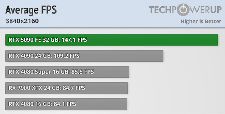Select the RX 7900 XTX 24 GB bar
The height and width of the screenshot is (114, 225).
click(66, 88)
